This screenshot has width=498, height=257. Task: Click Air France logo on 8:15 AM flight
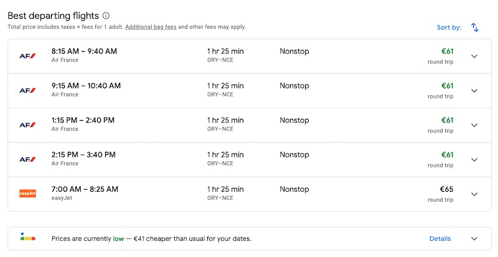27,56
